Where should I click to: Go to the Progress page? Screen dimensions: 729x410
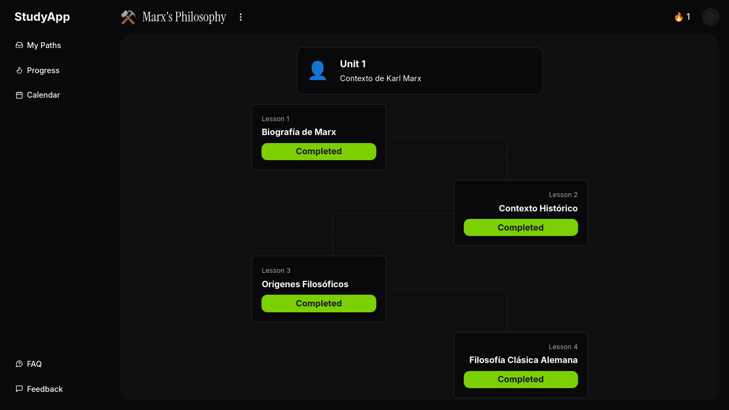tap(43, 70)
